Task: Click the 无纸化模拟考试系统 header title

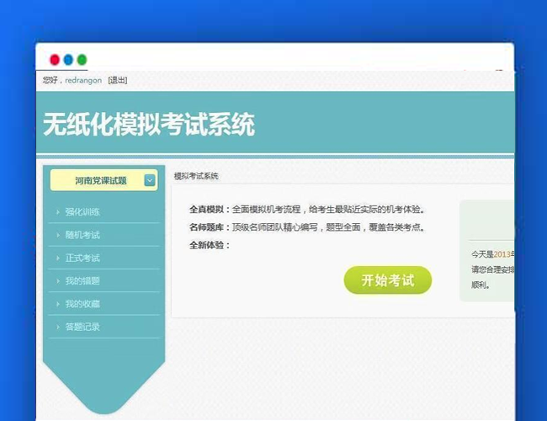Action: pos(149,125)
